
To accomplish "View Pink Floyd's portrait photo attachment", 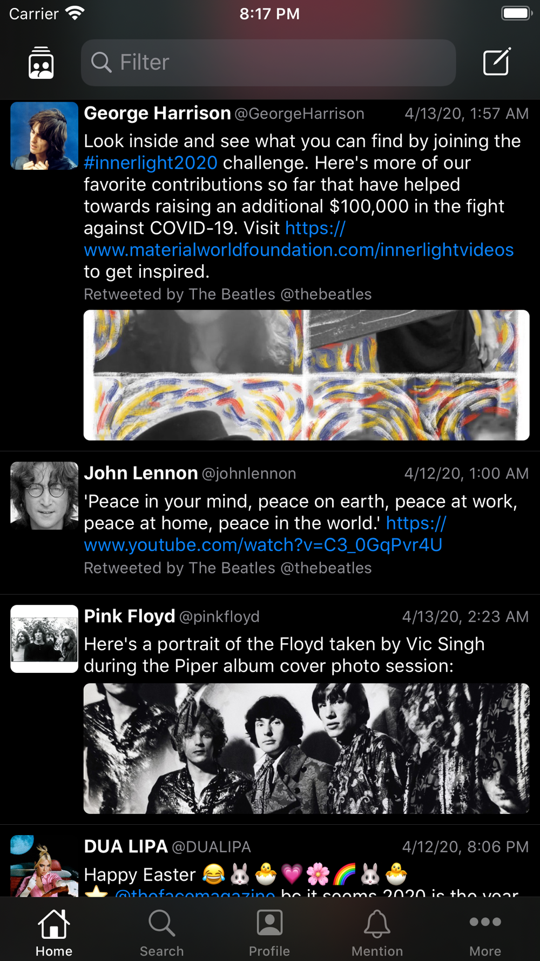I will (306, 748).
